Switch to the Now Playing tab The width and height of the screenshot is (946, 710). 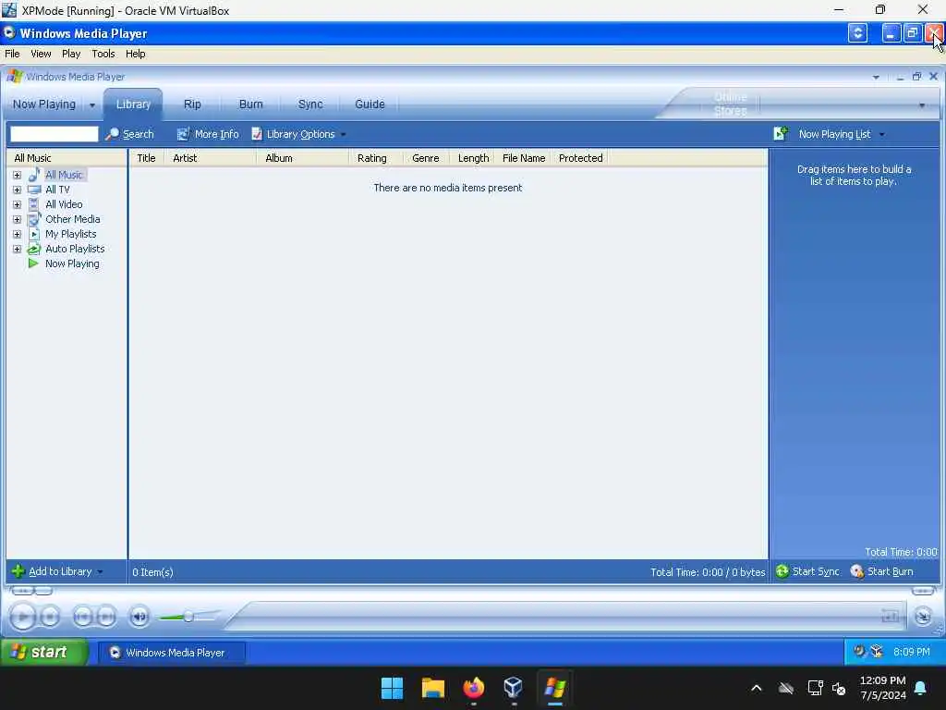coord(44,104)
